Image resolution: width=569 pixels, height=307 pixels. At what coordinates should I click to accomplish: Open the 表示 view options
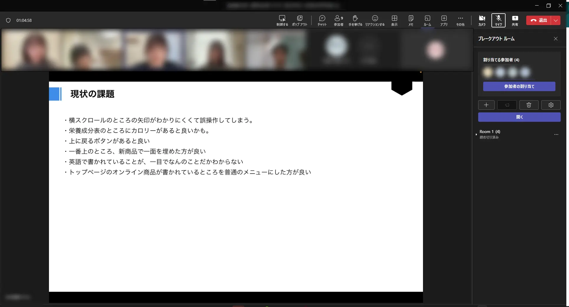point(394,20)
